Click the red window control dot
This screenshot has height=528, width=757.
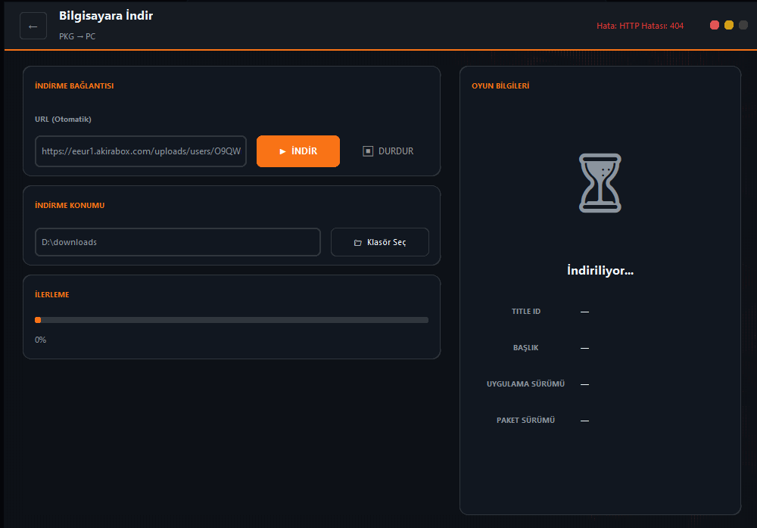[715, 25]
